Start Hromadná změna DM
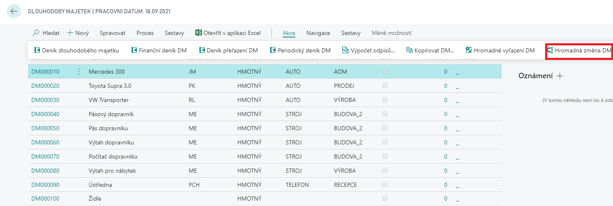613x206 pixels. (x=579, y=50)
